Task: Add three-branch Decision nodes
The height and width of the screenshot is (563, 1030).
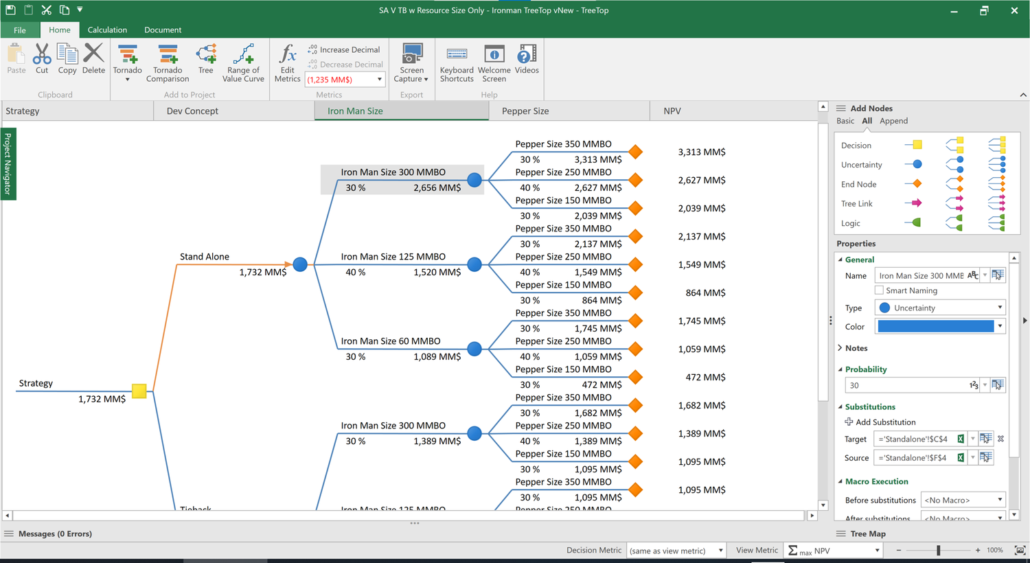Action: 997,145
